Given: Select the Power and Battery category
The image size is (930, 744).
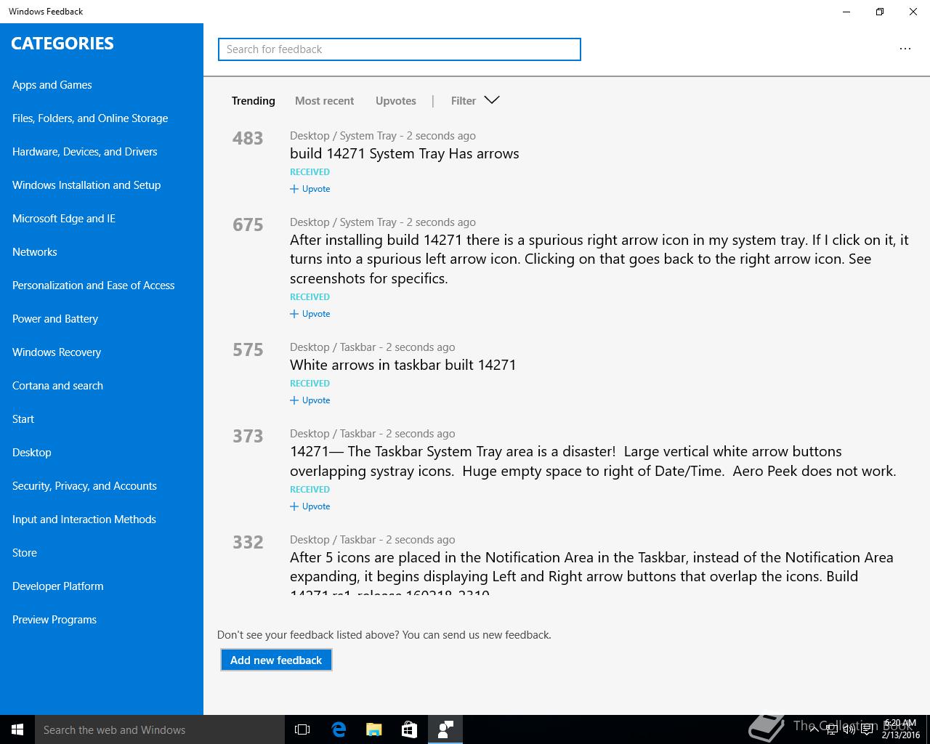Looking at the screenshot, I should [x=55, y=319].
